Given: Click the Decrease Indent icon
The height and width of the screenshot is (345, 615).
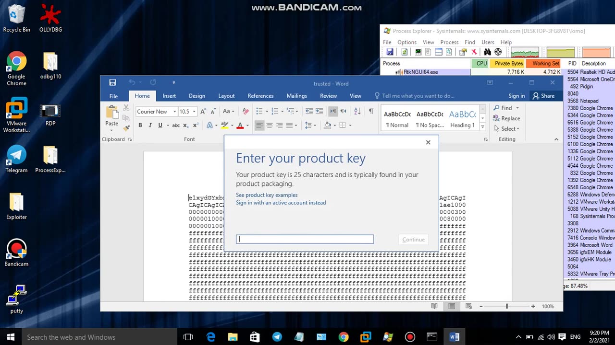Looking at the screenshot, I should pyautogui.click(x=309, y=111).
